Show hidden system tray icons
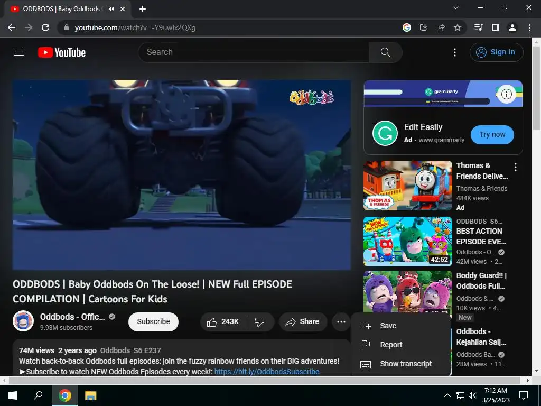541x406 pixels. tap(447, 395)
